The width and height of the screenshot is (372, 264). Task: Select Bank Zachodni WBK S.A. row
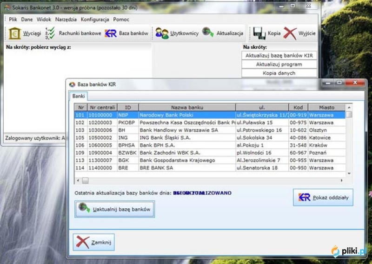click(x=210, y=153)
